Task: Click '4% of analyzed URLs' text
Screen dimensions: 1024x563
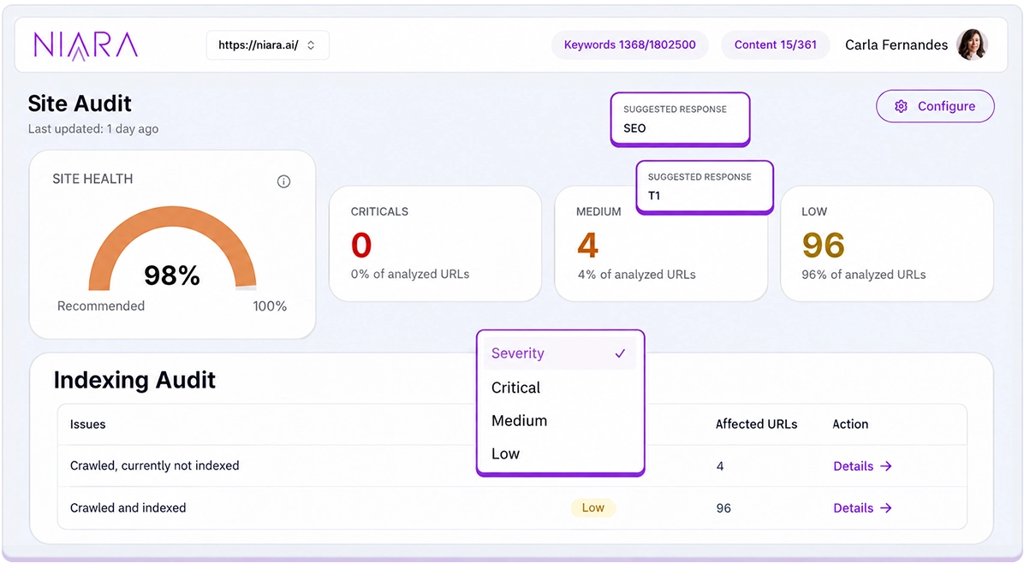Action: pos(637,275)
